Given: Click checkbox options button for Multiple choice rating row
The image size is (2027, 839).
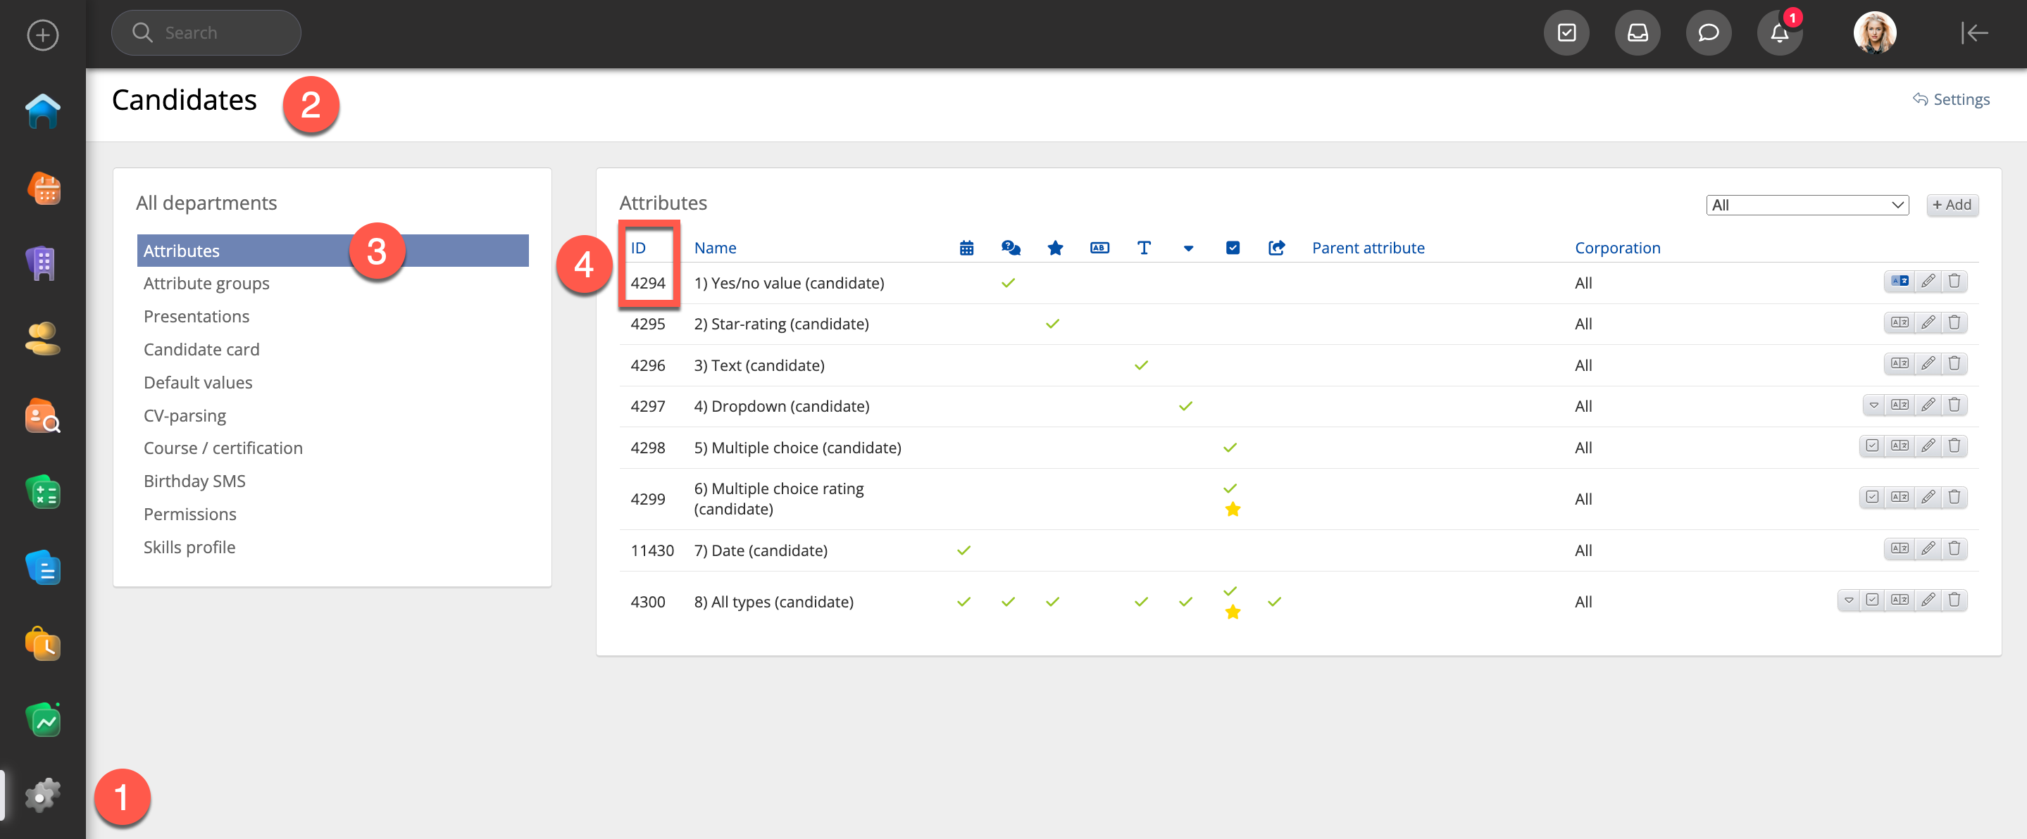Looking at the screenshot, I should click(x=1872, y=497).
